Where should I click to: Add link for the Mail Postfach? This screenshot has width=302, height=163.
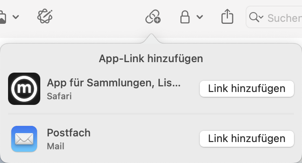click(x=247, y=139)
